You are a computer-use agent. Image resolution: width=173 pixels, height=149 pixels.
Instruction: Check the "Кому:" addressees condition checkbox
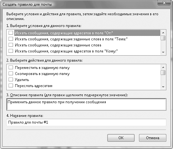(x=11, y=51)
